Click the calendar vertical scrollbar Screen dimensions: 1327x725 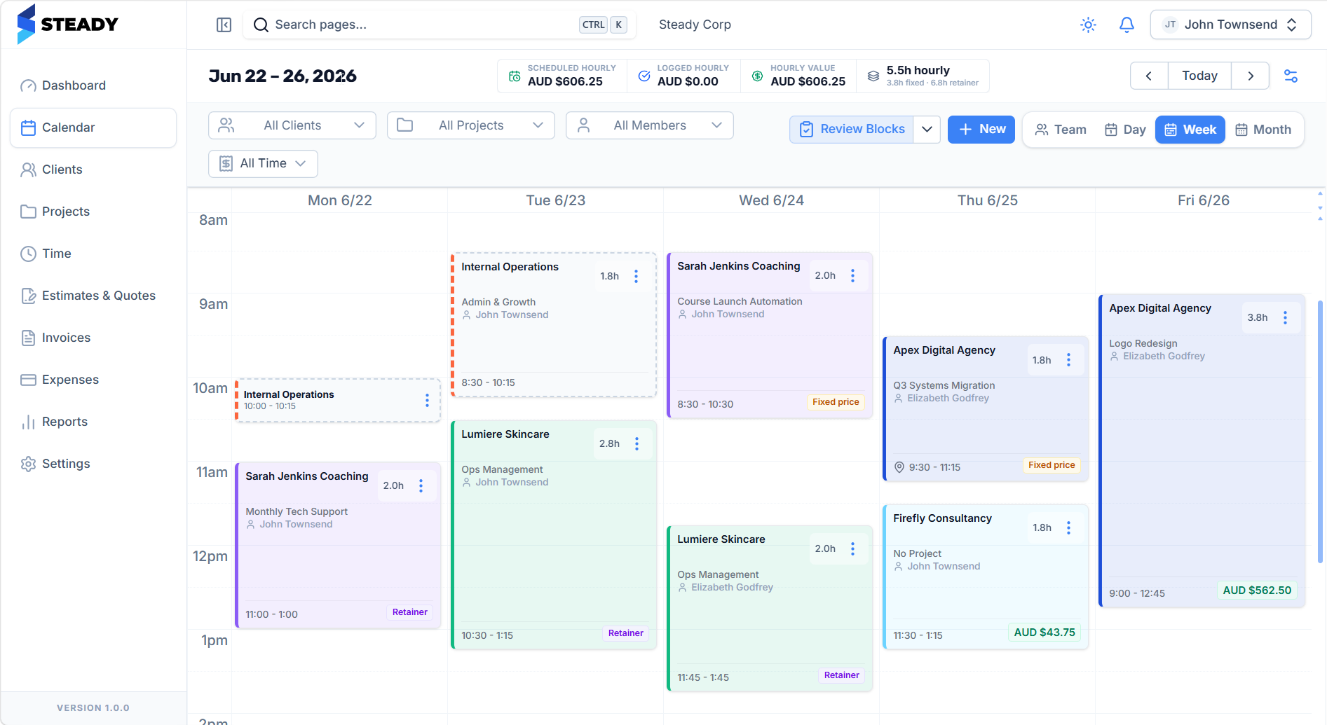pos(1320,432)
